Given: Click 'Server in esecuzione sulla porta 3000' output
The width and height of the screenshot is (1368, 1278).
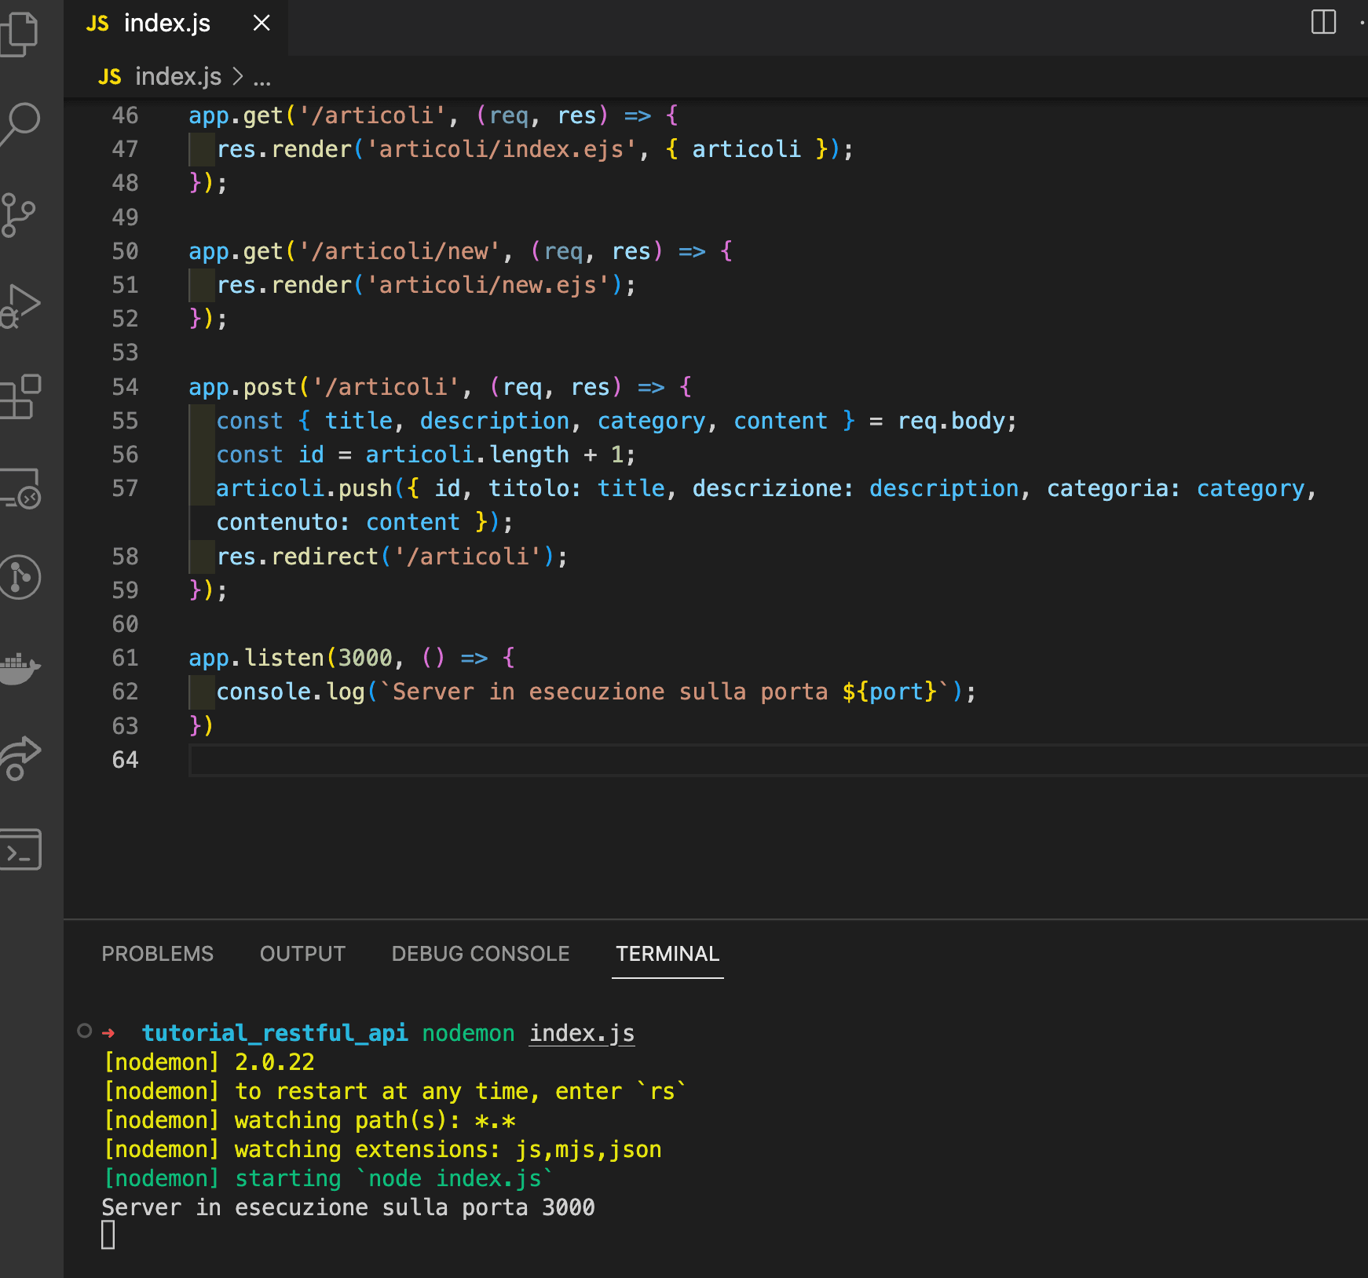Looking at the screenshot, I should (348, 1208).
